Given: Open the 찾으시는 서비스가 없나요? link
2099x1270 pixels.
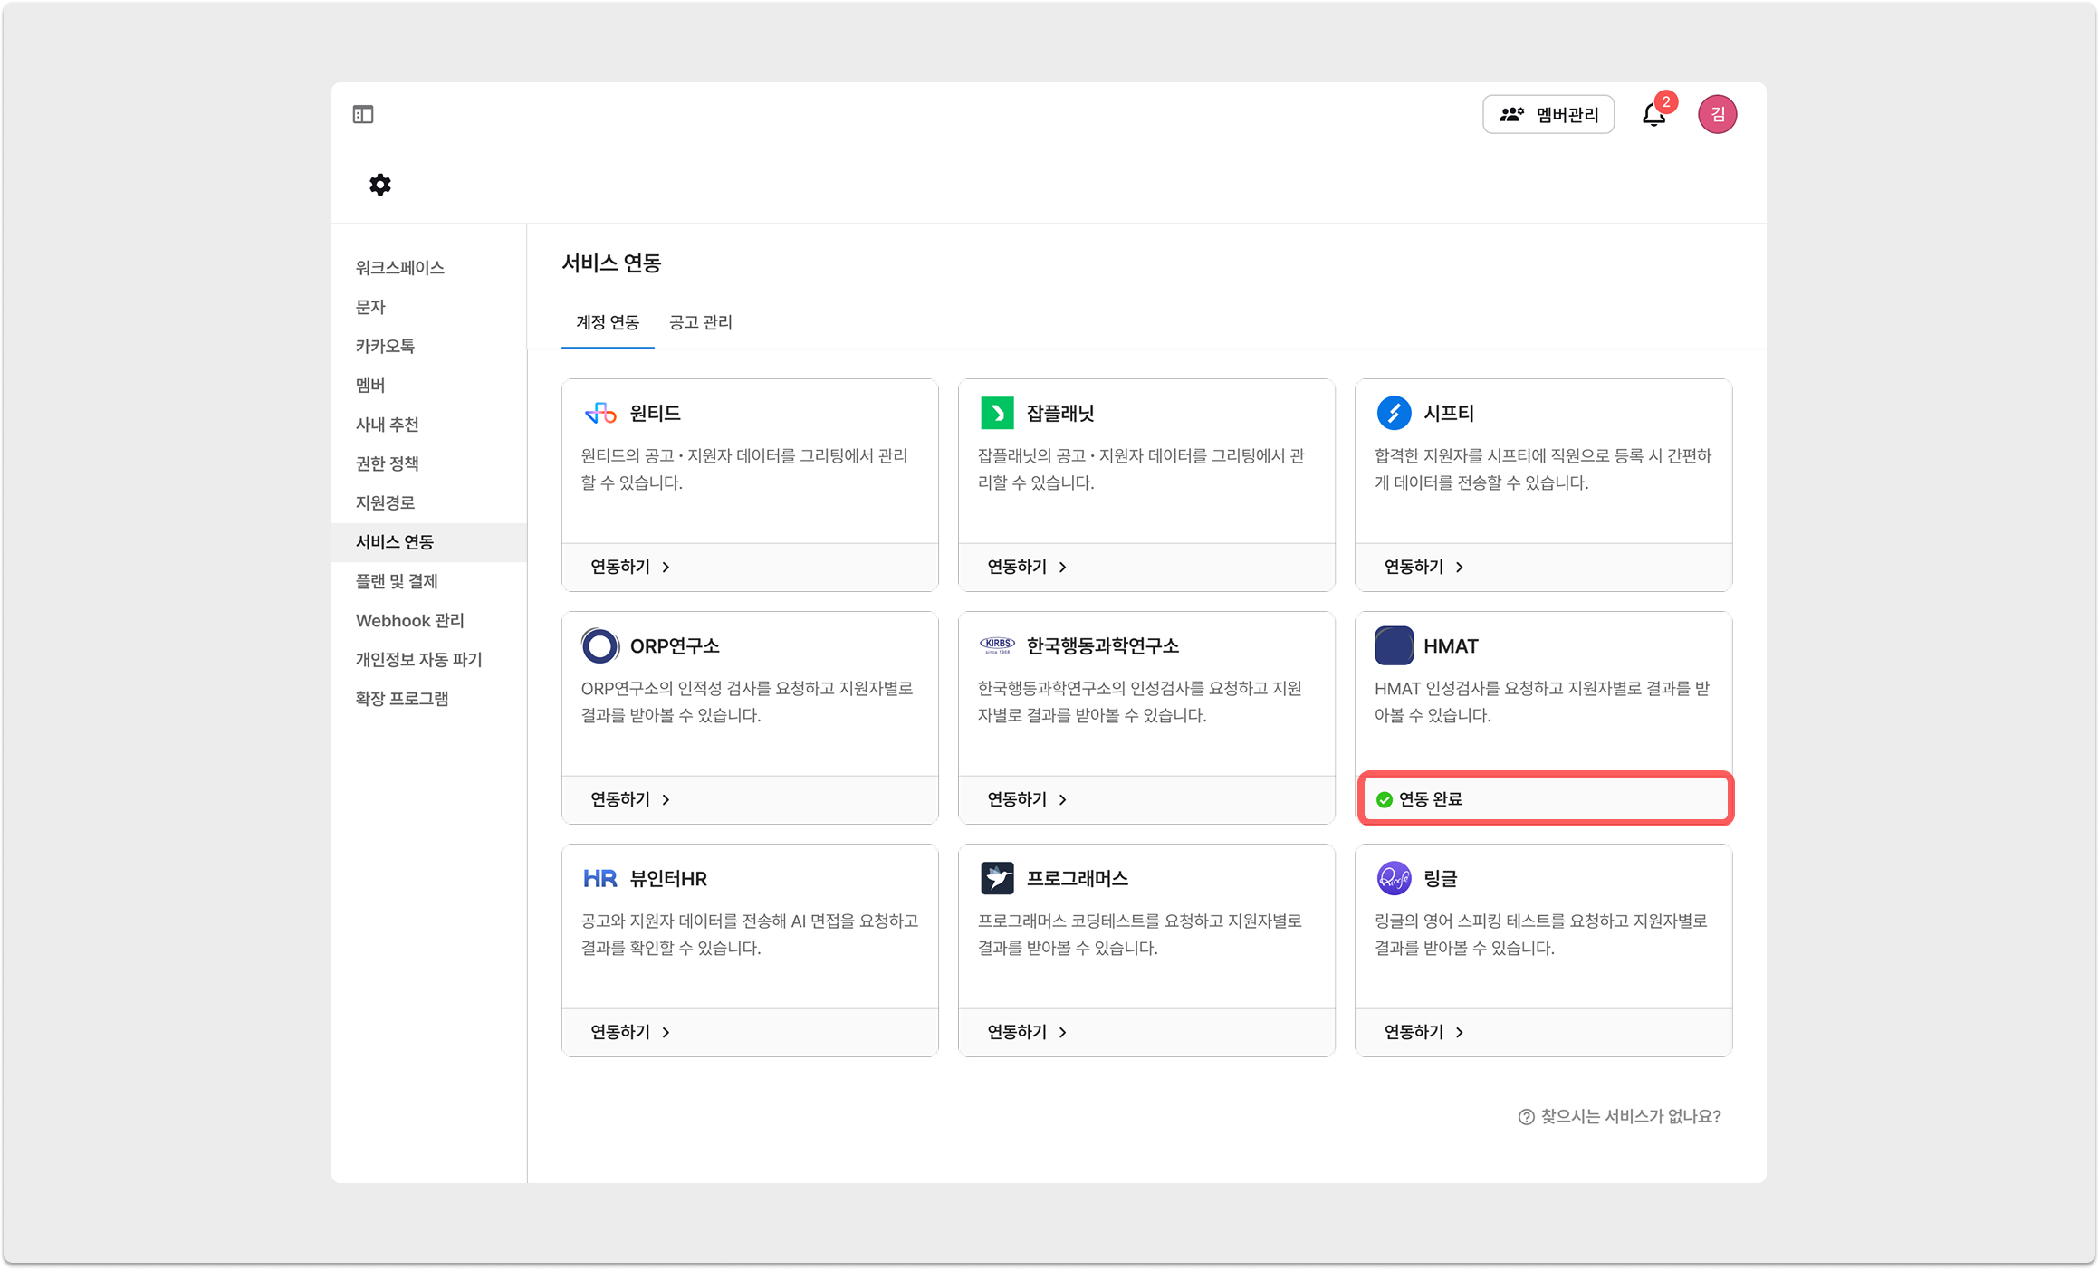Looking at the screenshot, I should tap(1620, 1116).
